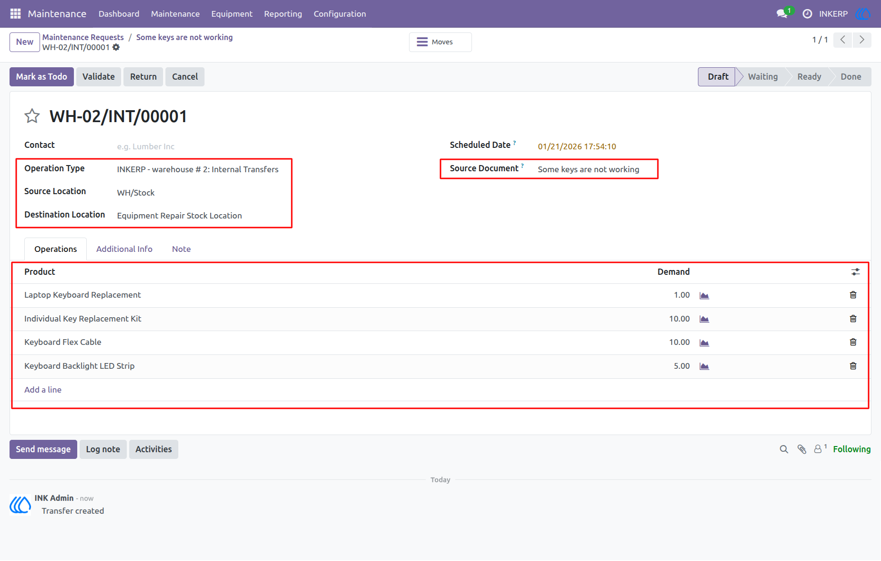Open the chat messages icon in top bar

coord(782,14)
